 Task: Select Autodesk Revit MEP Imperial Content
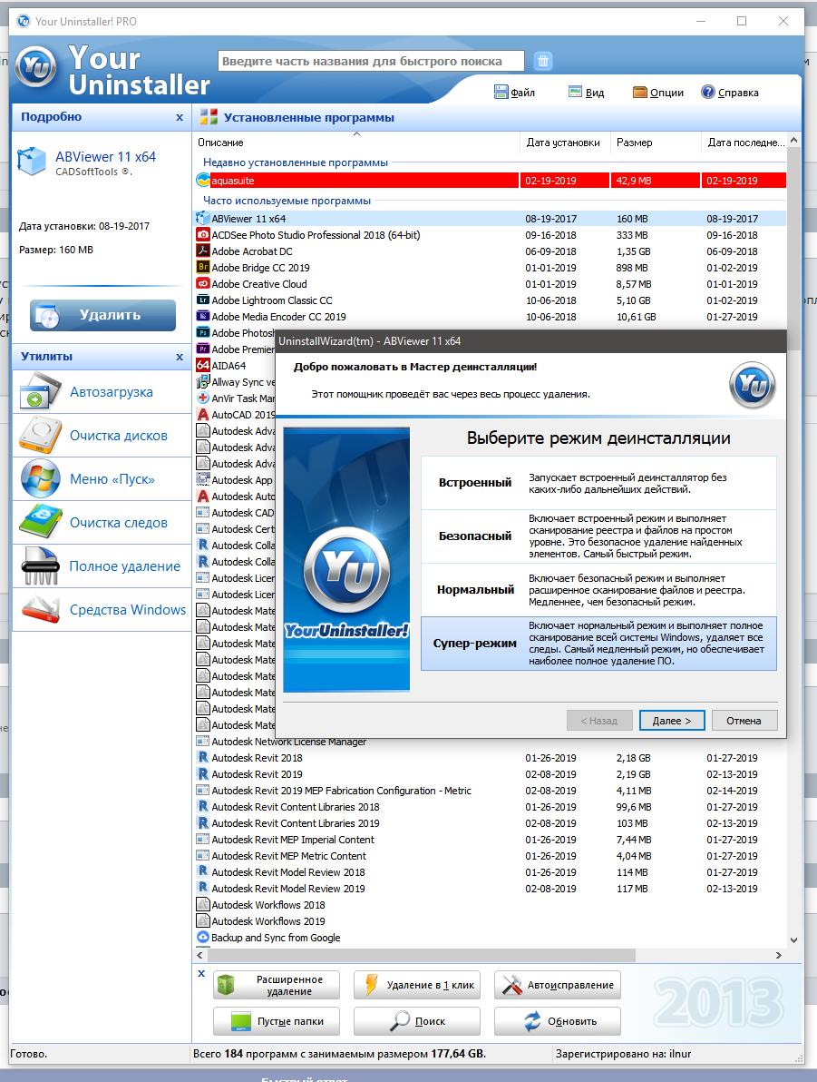tap(491, 840)
